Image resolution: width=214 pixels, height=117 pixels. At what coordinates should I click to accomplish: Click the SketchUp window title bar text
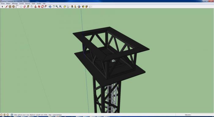tap(16, 1)
